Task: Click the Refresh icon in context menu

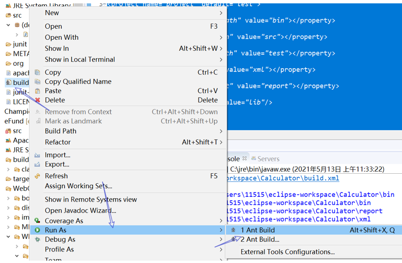Action: (x=38, y=176)
